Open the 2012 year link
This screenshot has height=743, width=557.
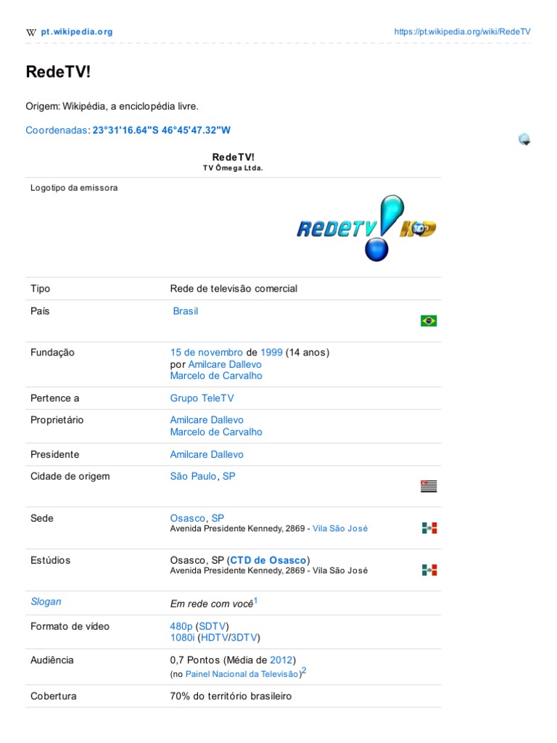pos(281,660)
